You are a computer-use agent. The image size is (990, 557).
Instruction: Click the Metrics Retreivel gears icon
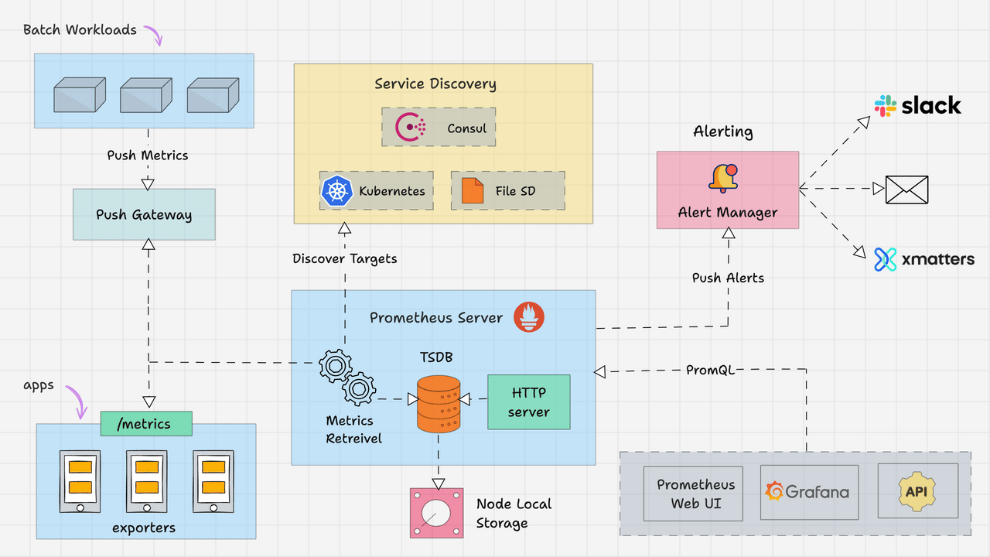pyautogui.click(x=346, y=377)
